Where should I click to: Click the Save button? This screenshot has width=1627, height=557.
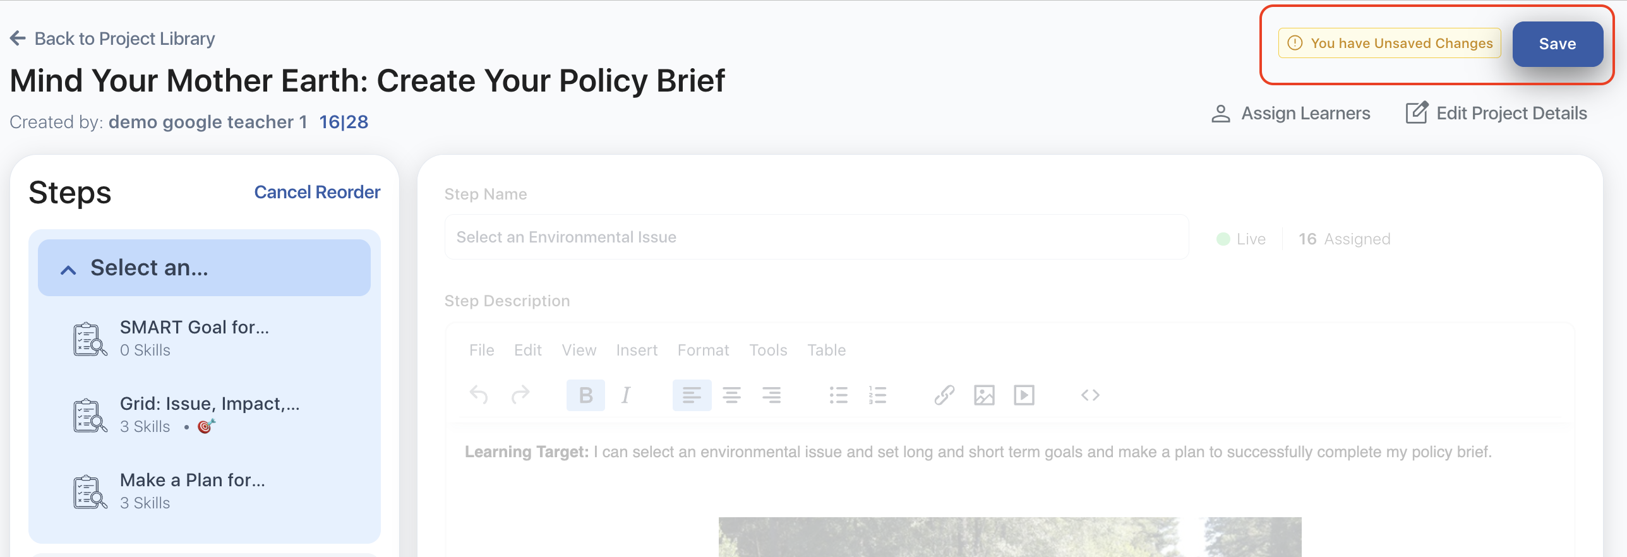pyautogui.click(x=1557, y=44)
